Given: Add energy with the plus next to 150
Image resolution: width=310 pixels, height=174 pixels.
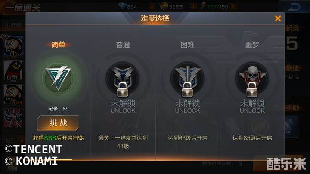Looking at the screenshot, I should coord(233,6).
